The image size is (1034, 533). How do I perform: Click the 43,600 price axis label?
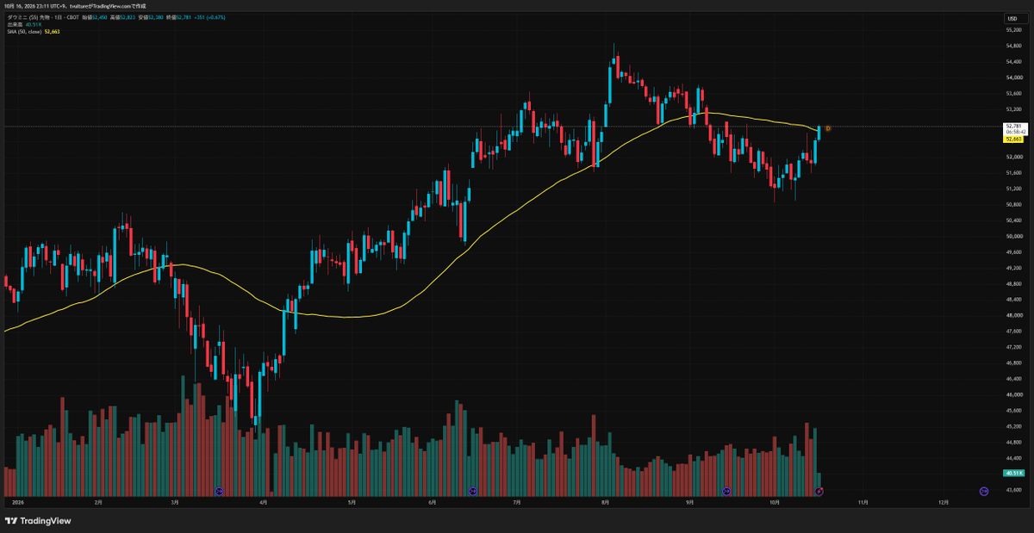1013,489
